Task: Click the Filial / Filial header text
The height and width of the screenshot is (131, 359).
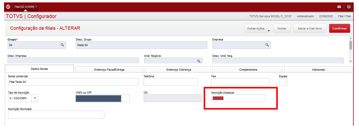Action: pos(344,17)
